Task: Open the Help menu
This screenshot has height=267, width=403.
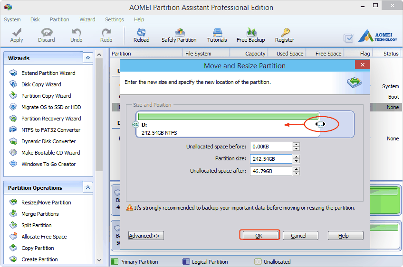Action: (139, 19)
